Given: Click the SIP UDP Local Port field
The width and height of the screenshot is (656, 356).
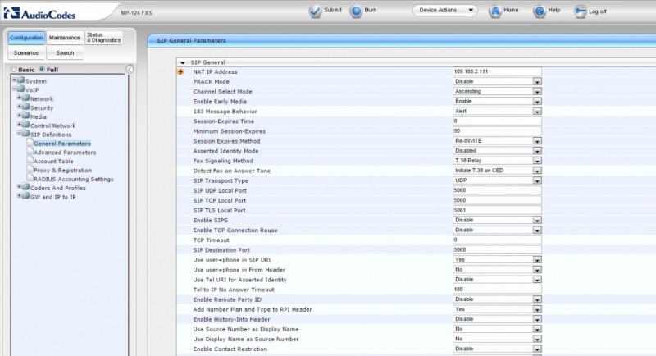Looking at the screenshot, I should [x=497, y=190].
